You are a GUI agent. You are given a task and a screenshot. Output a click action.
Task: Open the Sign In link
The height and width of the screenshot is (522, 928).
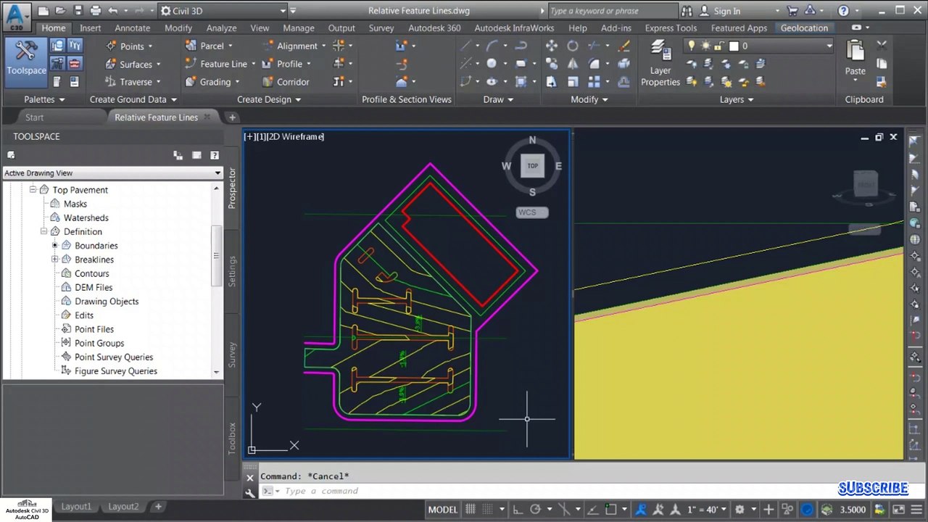point(726,11)
